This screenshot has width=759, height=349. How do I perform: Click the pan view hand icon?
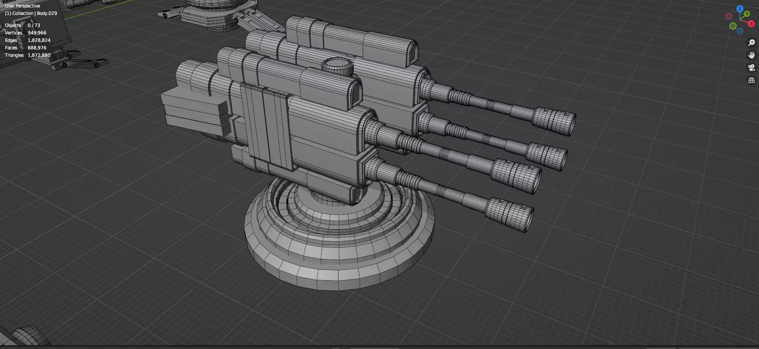point(751,55)
